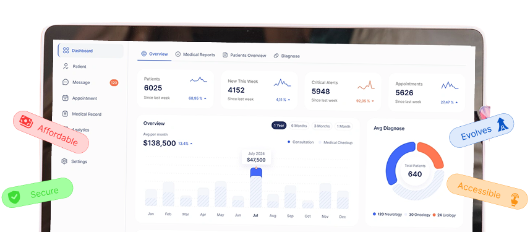Open the Patient person icon
530x232 pixels.
[x=66, y=66]
